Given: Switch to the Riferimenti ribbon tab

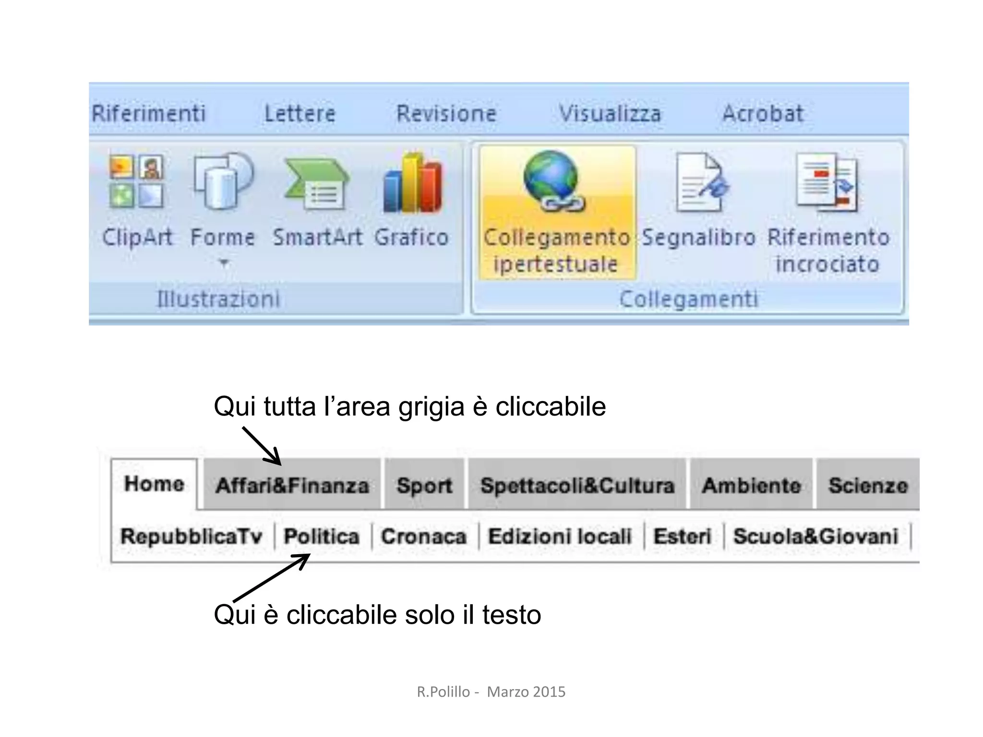Looking at the screenshot, I should (148, 114).
